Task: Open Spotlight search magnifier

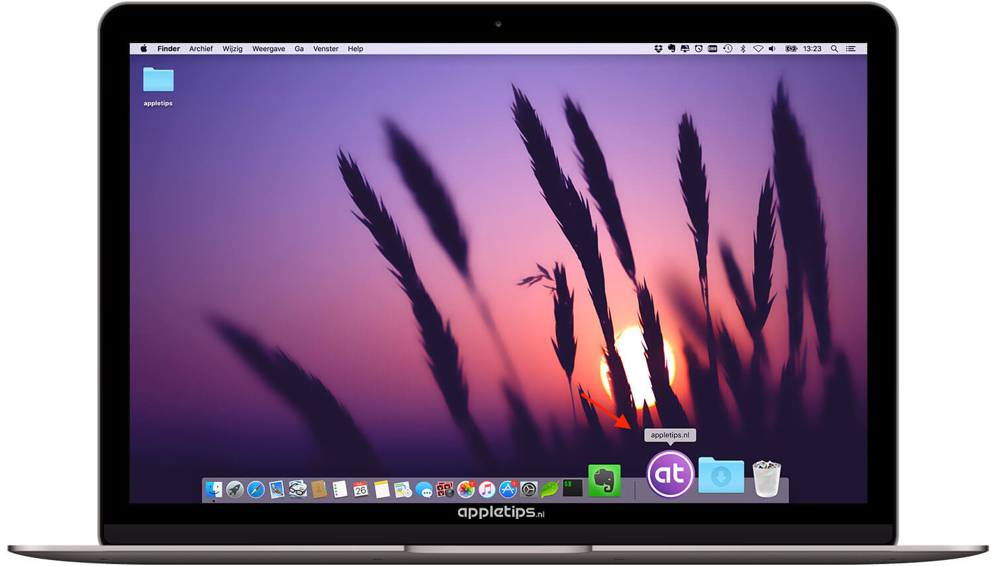Action: pyautogui.click(x=835, y=49)
